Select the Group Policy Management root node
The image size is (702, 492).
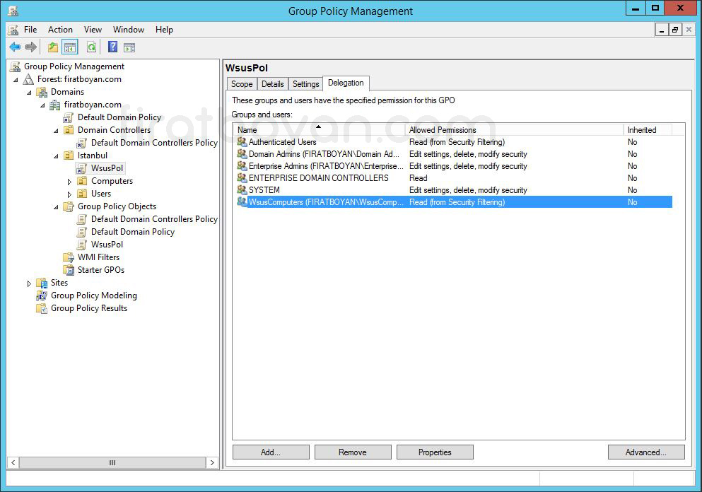point(74,66)
